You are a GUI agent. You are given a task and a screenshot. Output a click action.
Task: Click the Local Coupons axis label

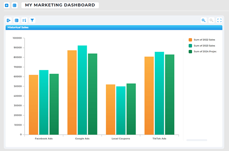121,138
